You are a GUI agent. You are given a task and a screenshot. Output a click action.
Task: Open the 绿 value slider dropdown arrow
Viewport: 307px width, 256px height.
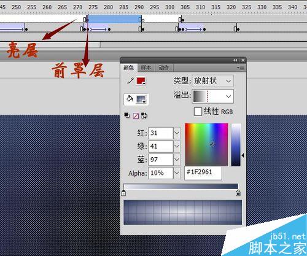[x=177, y=146]
